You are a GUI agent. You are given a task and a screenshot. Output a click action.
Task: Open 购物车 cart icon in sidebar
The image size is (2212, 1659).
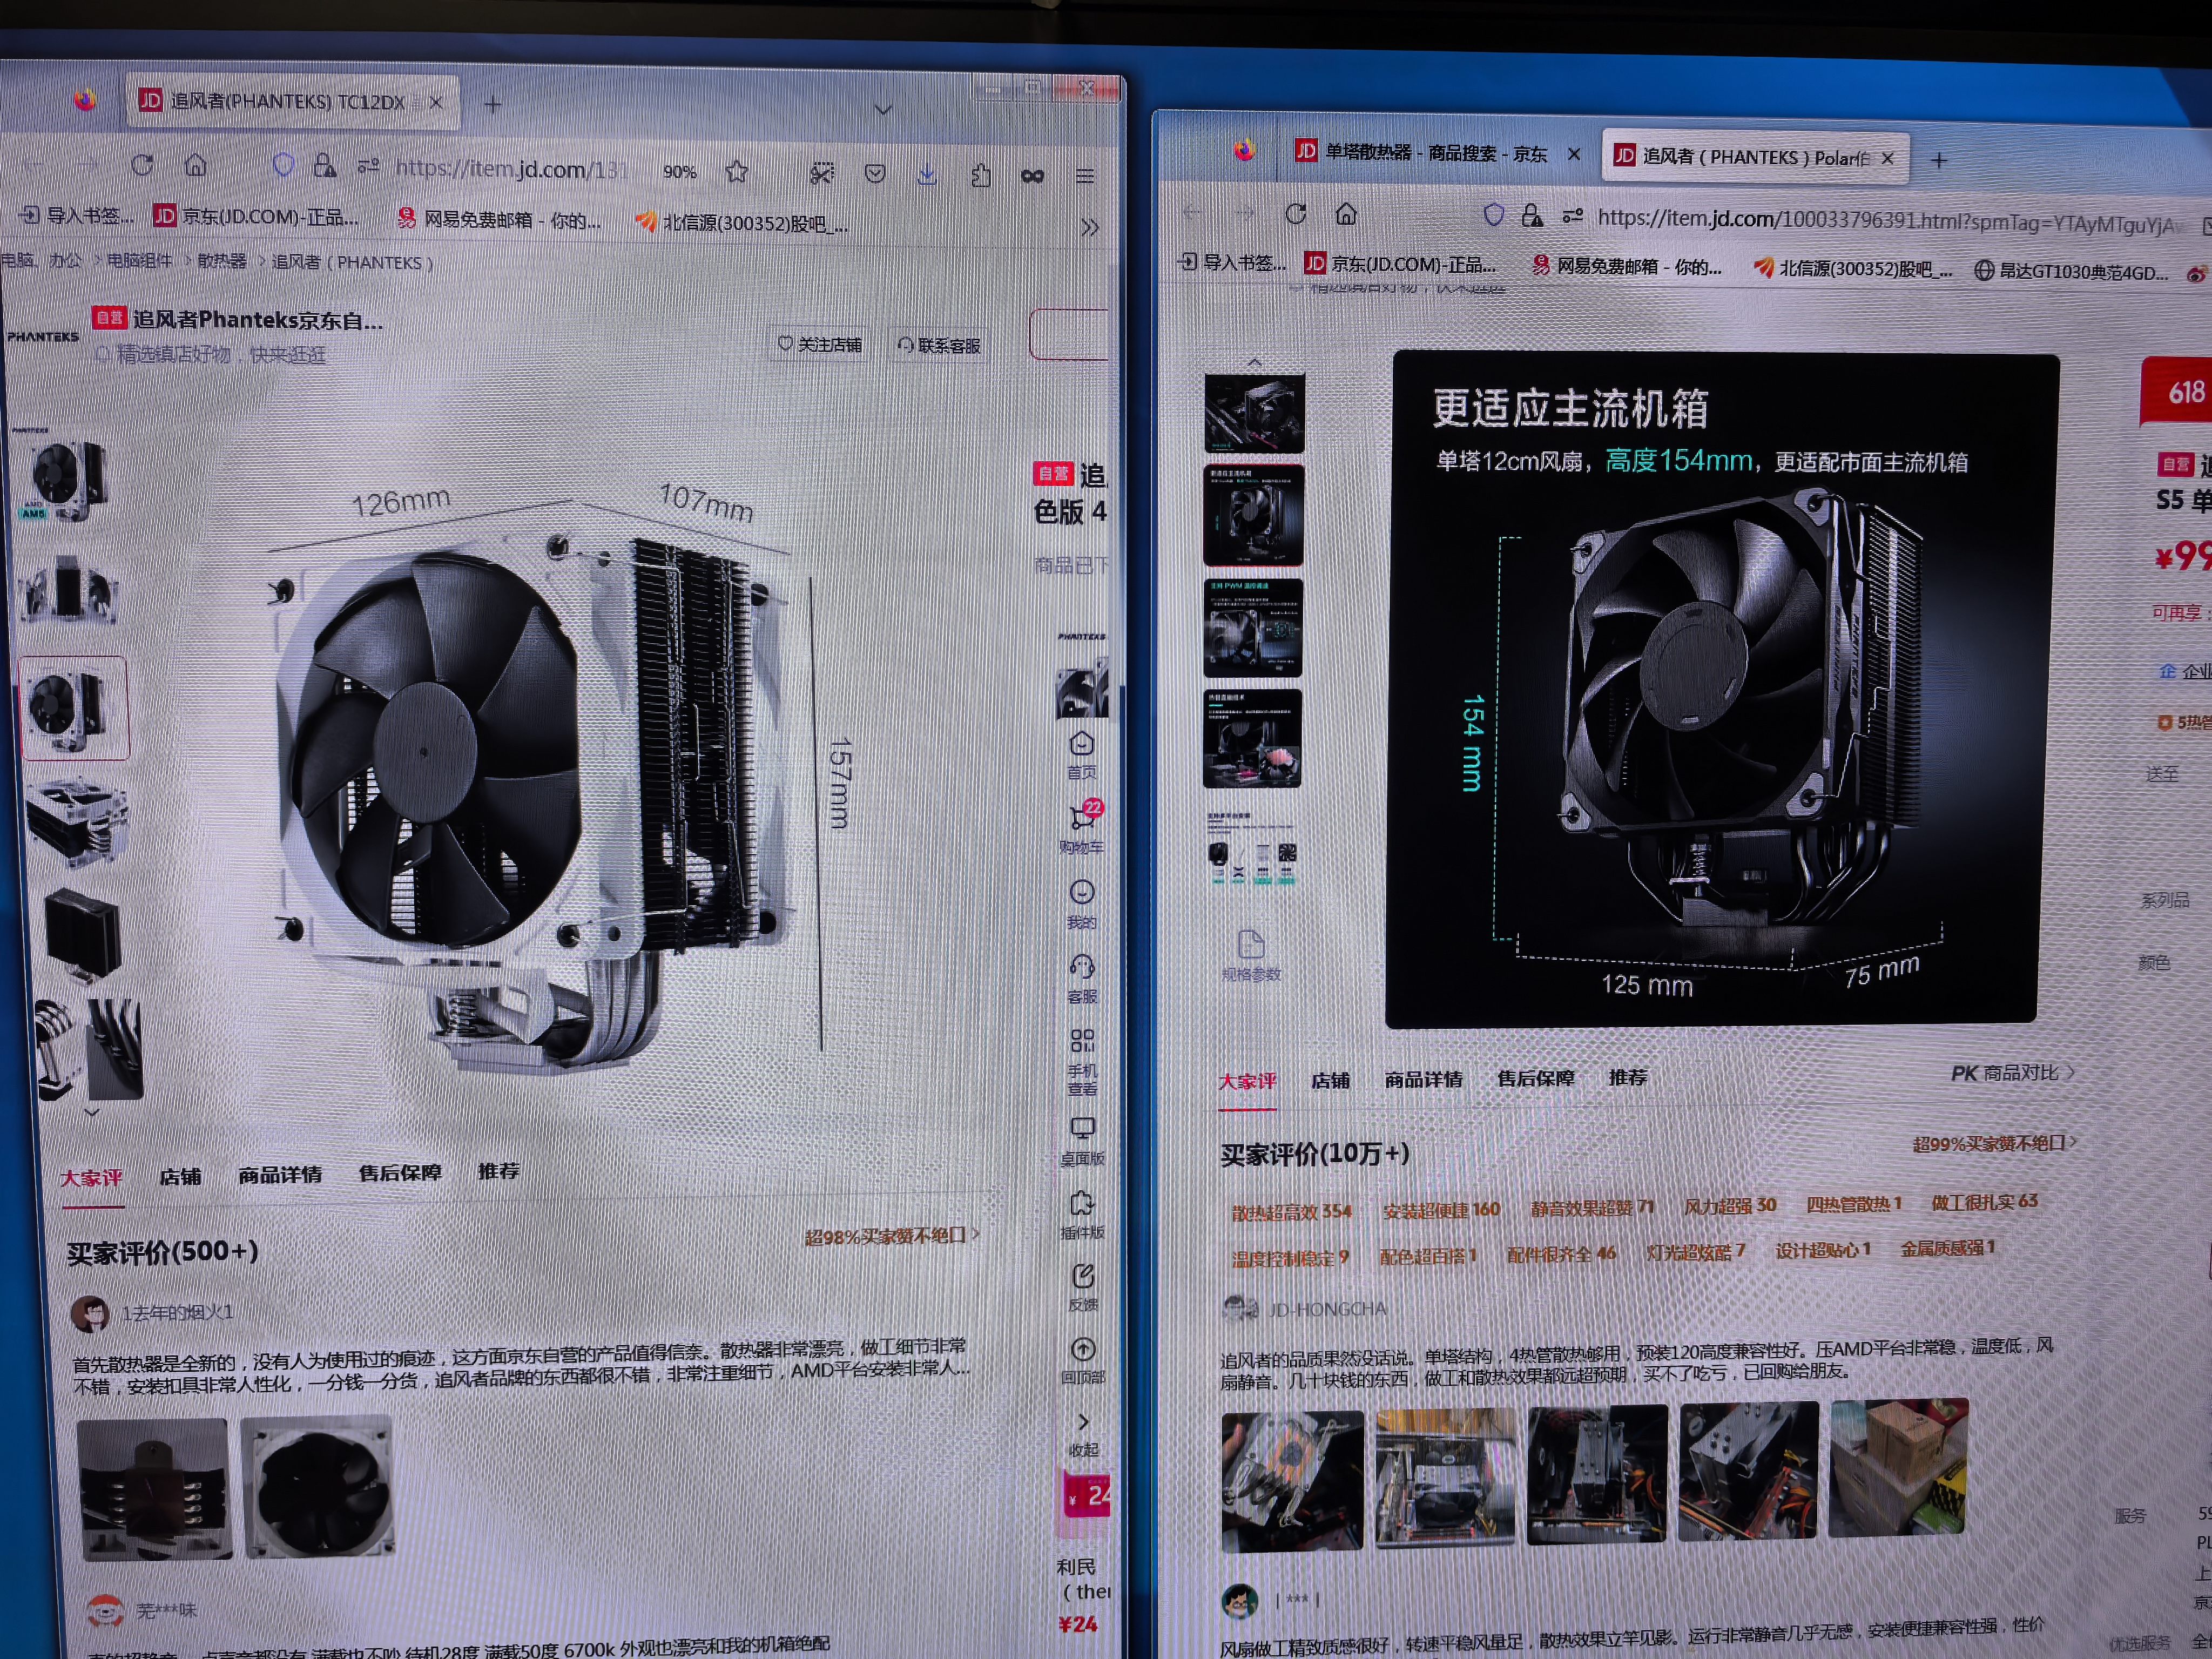(x=1082, y=828)
